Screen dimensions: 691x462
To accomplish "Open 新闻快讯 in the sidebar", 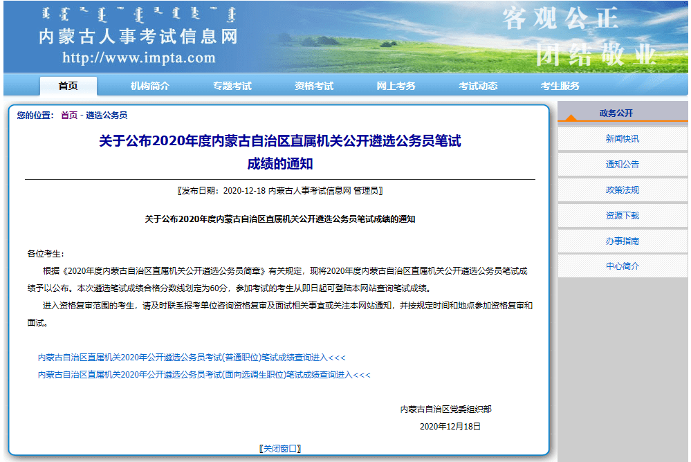I will tap(623, 139).
